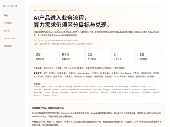Click the main headline AI产品进入业务流程
Image resolution: width=170 pixels, height=127 pixels.
coord(60,18)
